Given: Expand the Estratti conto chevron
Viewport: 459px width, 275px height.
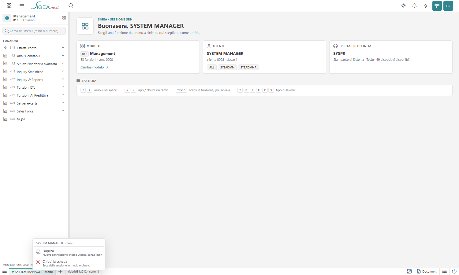Looking at the screenshot, I should click(x=63, y=48).
